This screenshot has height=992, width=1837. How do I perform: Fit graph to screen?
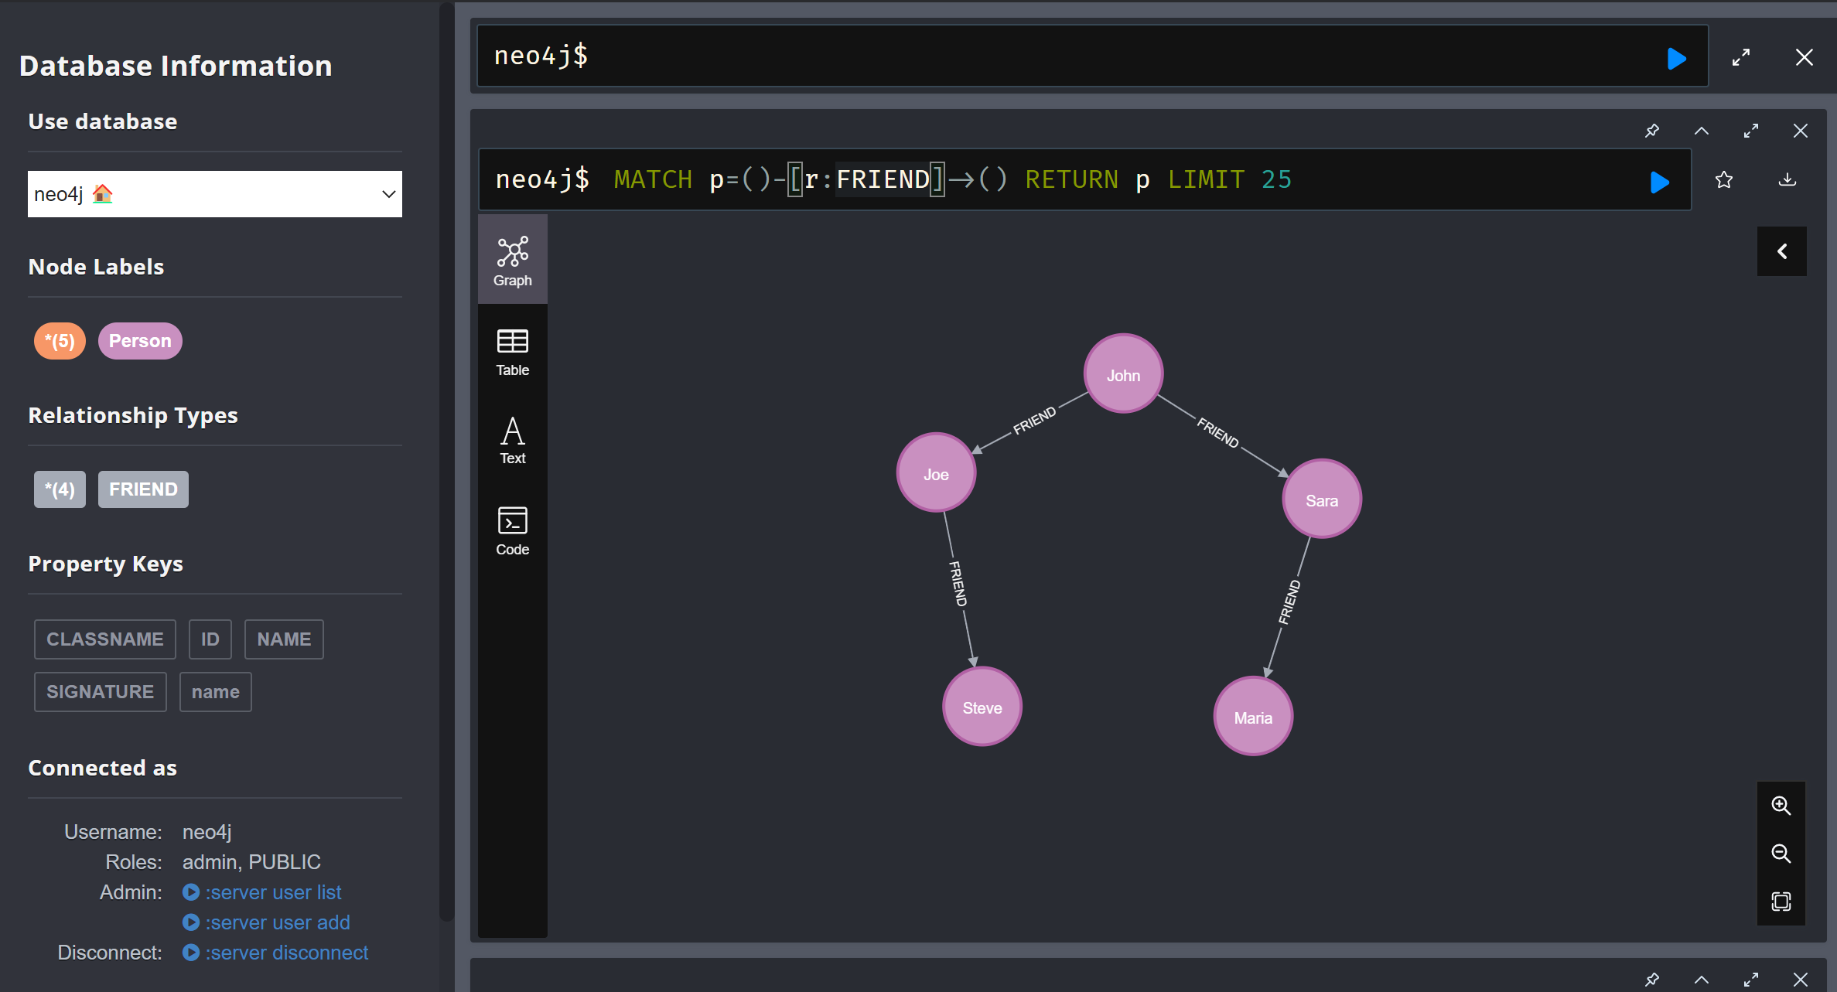[x=1781, y=902]
